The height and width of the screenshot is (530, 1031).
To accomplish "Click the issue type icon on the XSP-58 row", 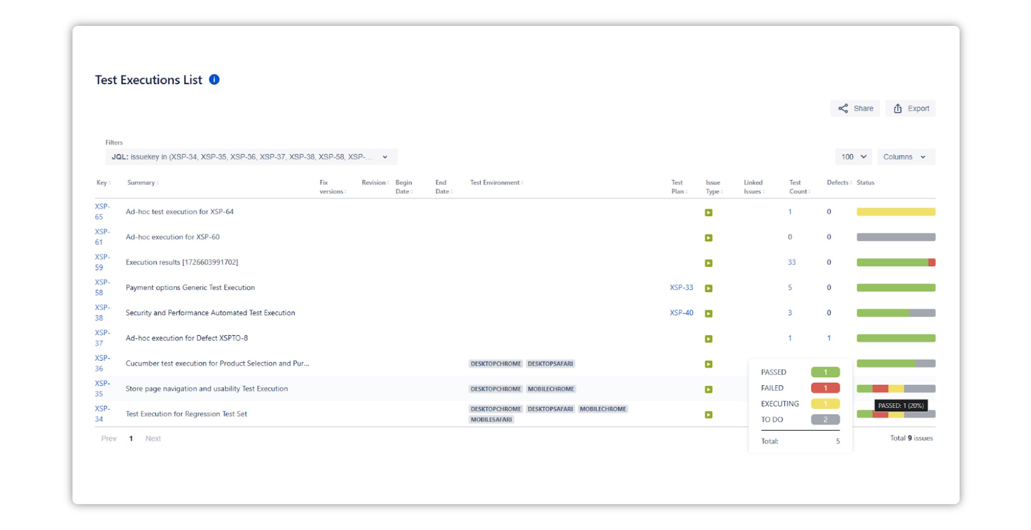I will coord(708,288).
